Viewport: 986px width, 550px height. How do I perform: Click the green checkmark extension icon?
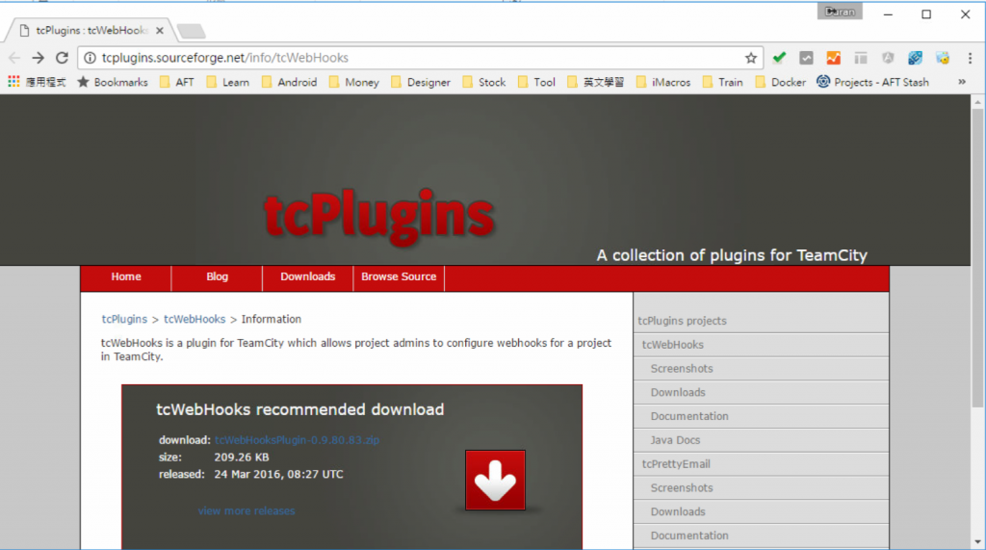[x=779, y=58]
